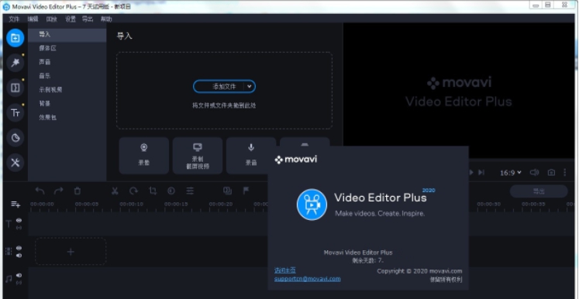Open the Import file tab icon
The image size is (579, 299).
click(x=16, y=38)
